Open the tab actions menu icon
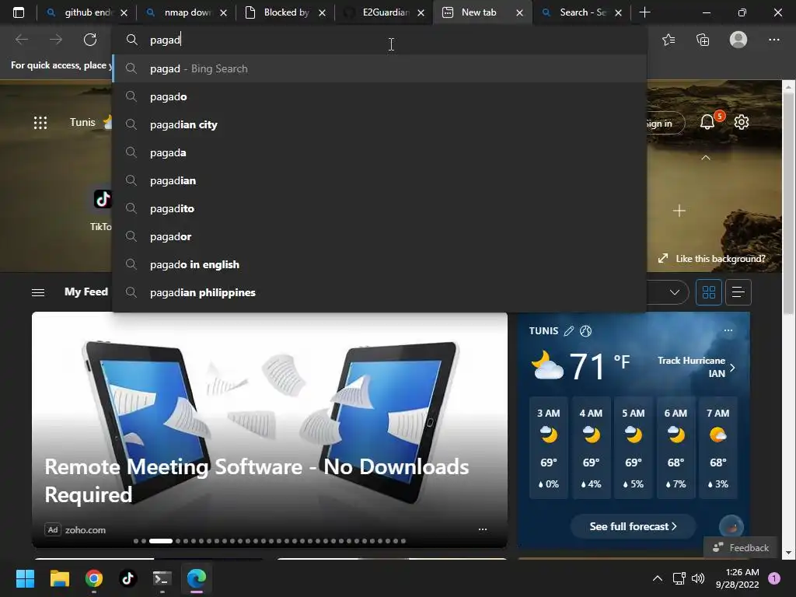The image size is (796, 597). (19, 12)
